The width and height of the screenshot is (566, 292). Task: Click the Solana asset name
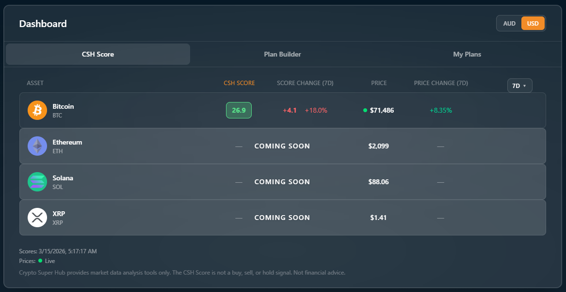pos(63,178)
